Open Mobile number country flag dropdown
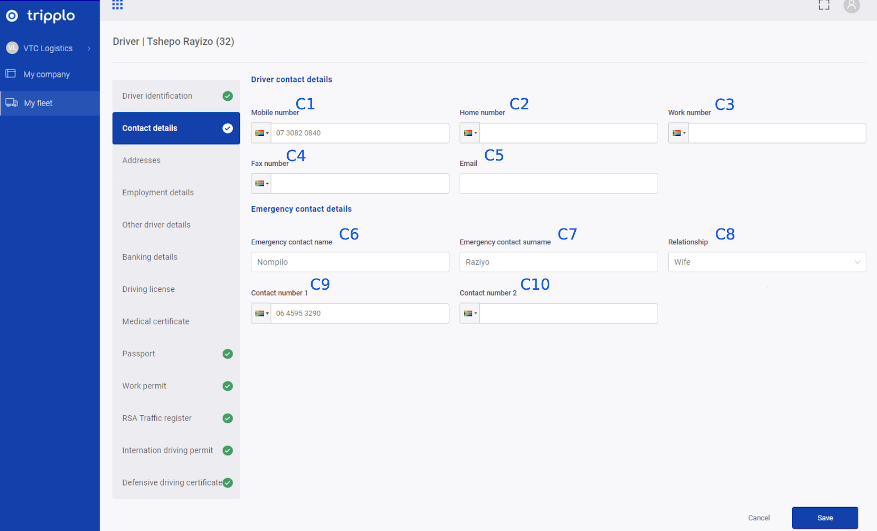Screen dimensions: 877x531 [261, 133]
